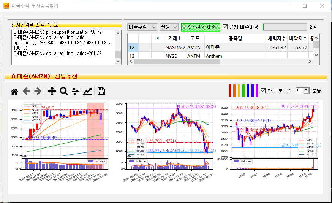Minimize the application window
Image resolution: width=332 pixels, height=203 pixels.
pyautogui.click(x=287, y=6)
